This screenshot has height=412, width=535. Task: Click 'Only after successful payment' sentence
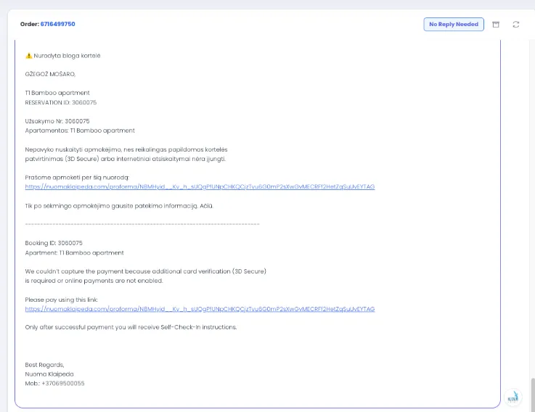[x=131, y=327]
